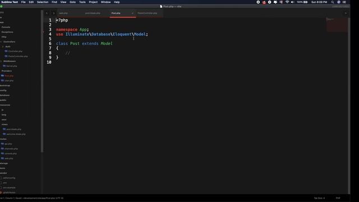This screenshot has height=202, width=359.
Task: Expand the bootstrap folder
Action: (5, 85)
